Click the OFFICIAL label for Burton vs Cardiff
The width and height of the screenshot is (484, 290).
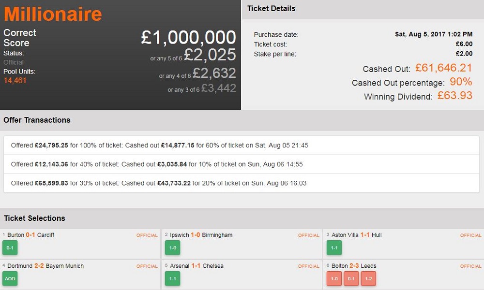(147, 235)
